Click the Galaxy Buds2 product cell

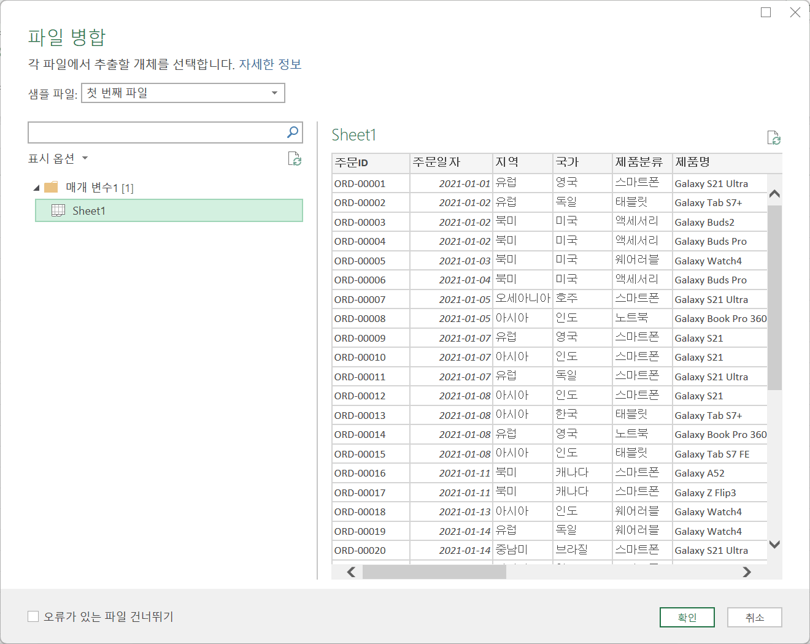720,222
